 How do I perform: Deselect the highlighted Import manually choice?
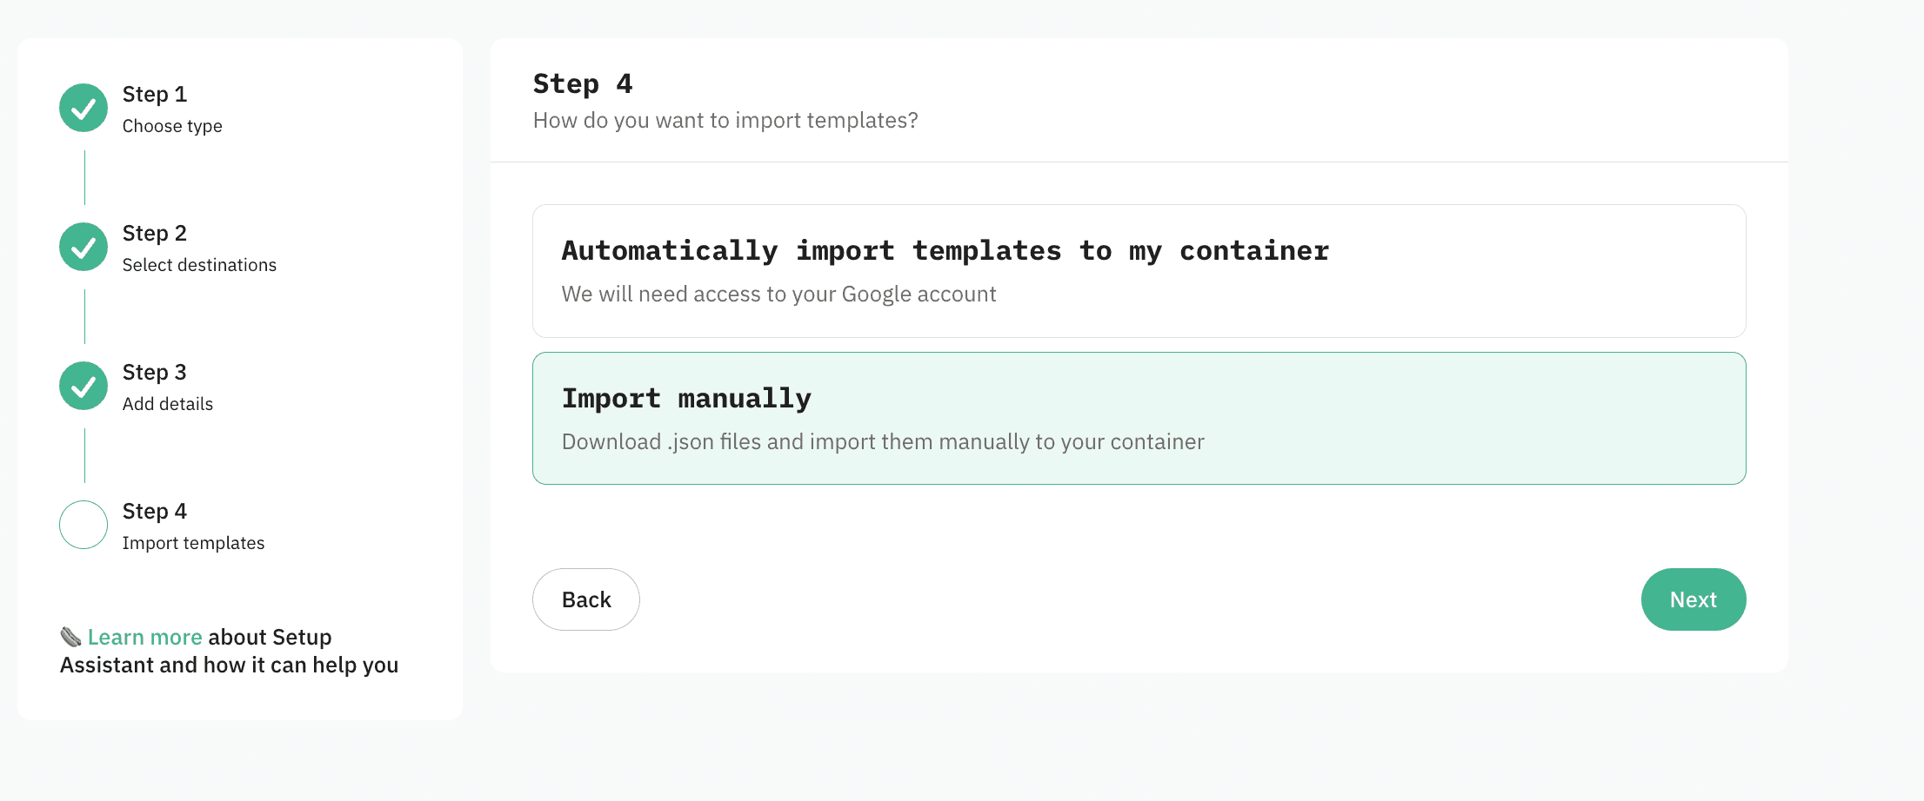click(1139, 418)
